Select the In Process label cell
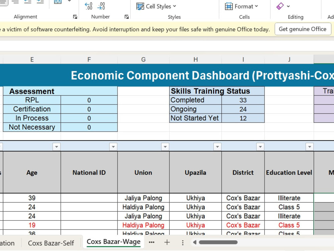The image size is (334, 251). point(32,118)
